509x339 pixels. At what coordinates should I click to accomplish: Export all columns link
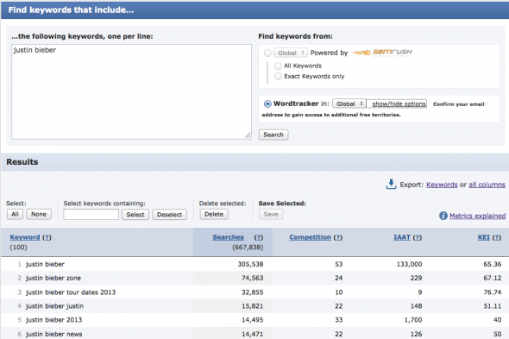tap(487, 185)
